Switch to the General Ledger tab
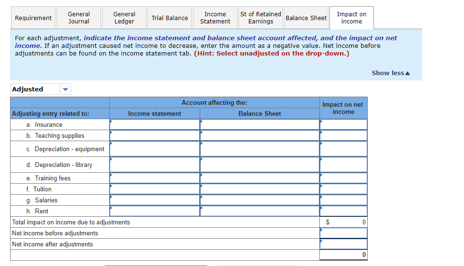Image resolution: width=464 pixels, height=266 pixels. (x=124, y=18)
